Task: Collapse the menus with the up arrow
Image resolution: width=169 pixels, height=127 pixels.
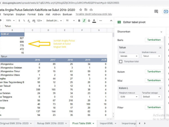Action: click(111, 21)
